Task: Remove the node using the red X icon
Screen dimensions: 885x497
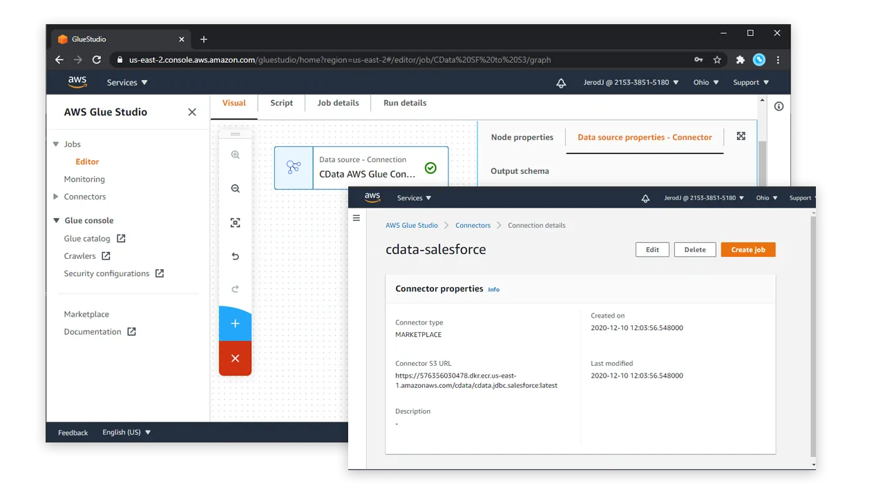Action: click(x=235, y=358)
